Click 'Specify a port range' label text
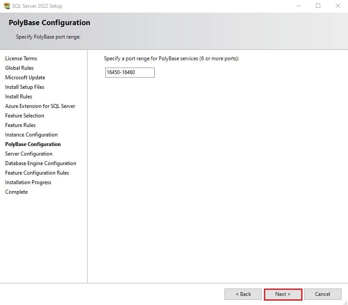This screenshot has height=305, width=348. [172, 58]
